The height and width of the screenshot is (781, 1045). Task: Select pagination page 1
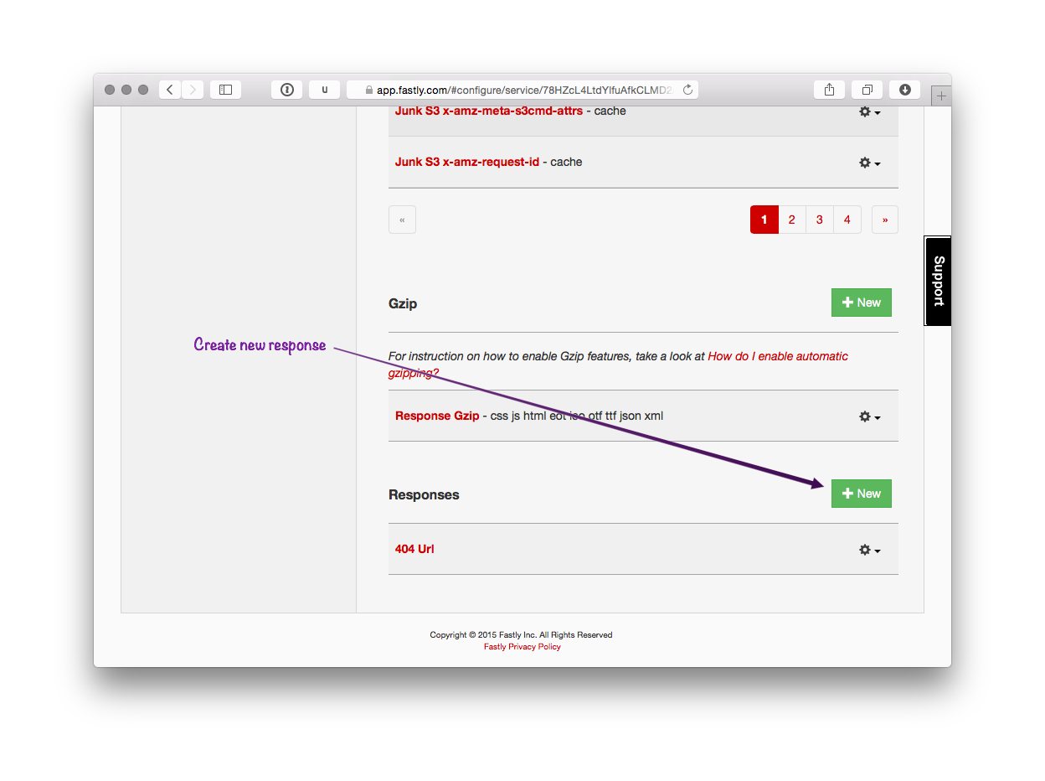point(764,220)
